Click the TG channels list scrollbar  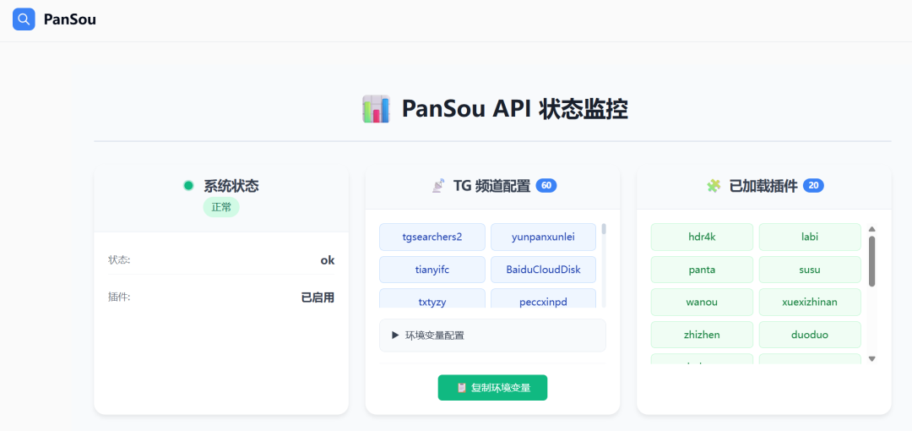604,265
